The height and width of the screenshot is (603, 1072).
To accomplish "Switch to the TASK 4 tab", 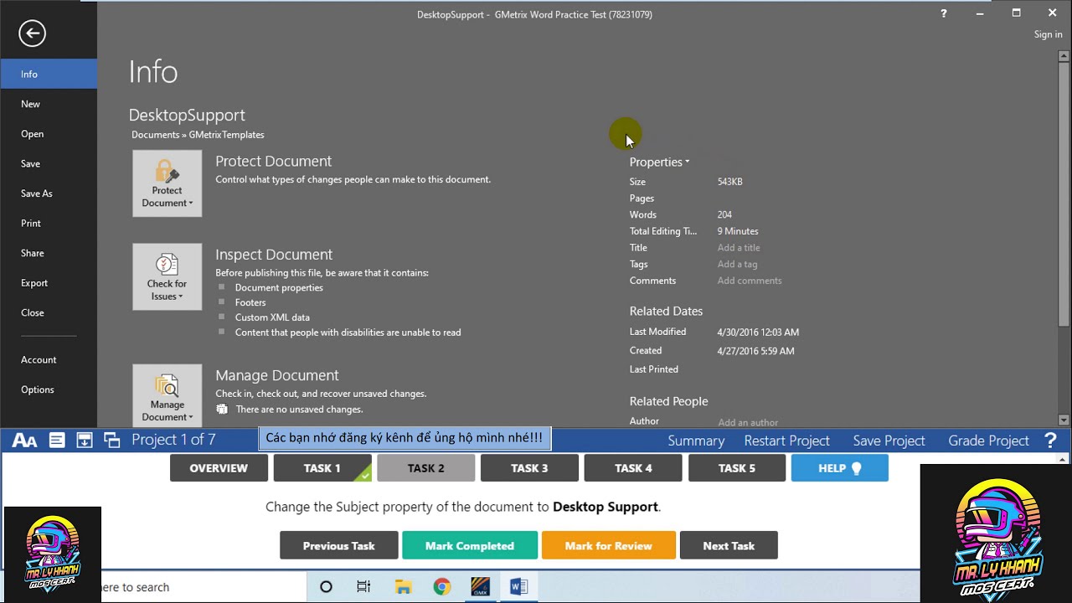I will pyautogui.click(x=633, y=468).
